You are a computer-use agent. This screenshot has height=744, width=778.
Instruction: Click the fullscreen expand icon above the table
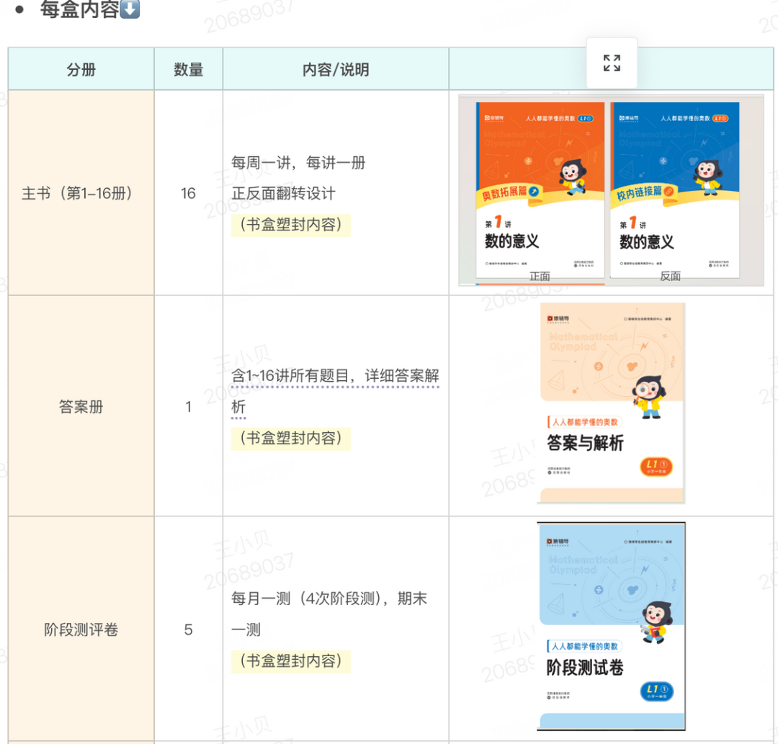coord(612,63)
